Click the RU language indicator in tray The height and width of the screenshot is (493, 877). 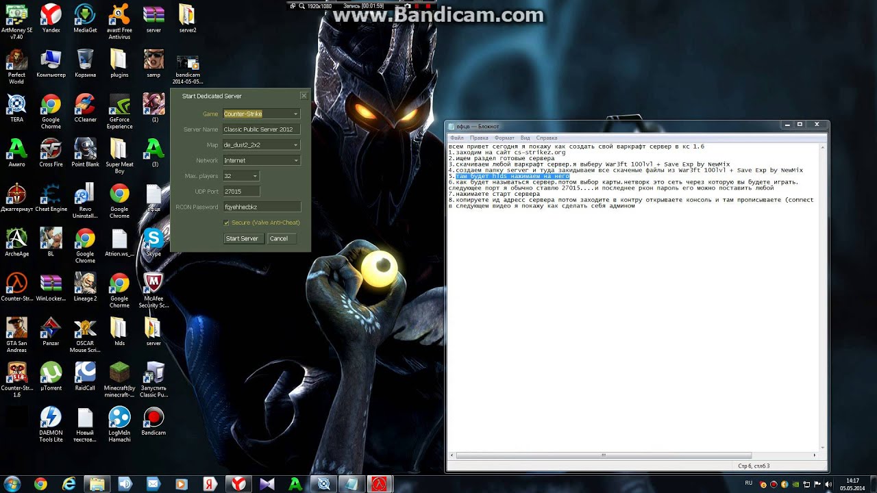748,483
